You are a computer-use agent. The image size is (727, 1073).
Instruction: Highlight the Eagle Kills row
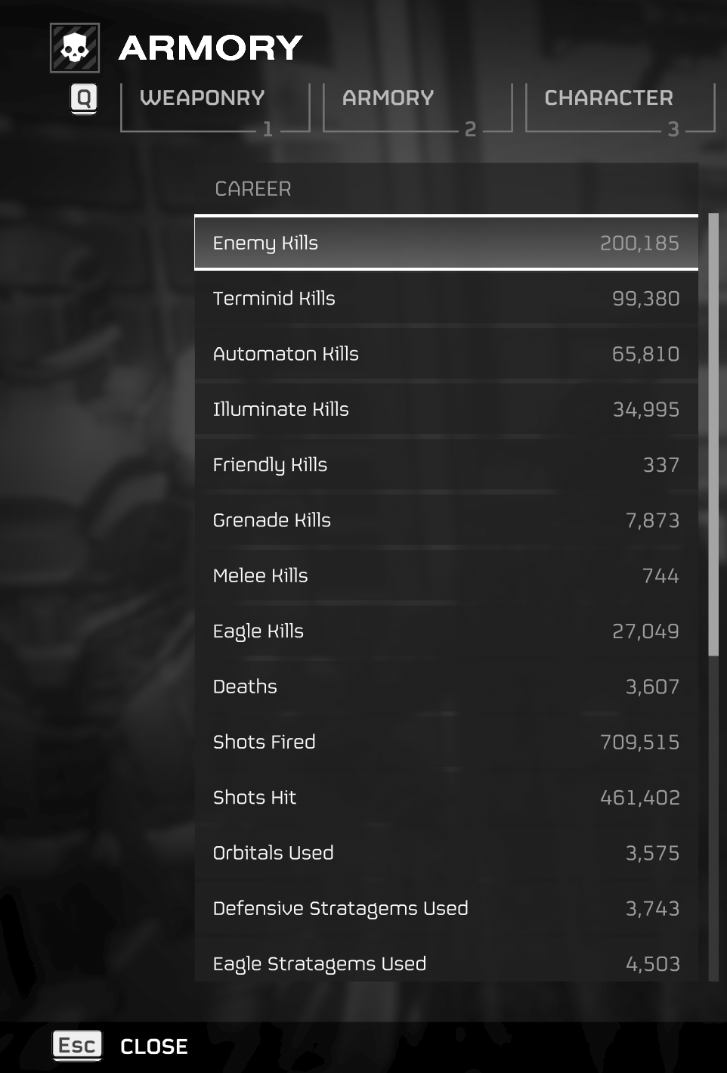point(446,631)
